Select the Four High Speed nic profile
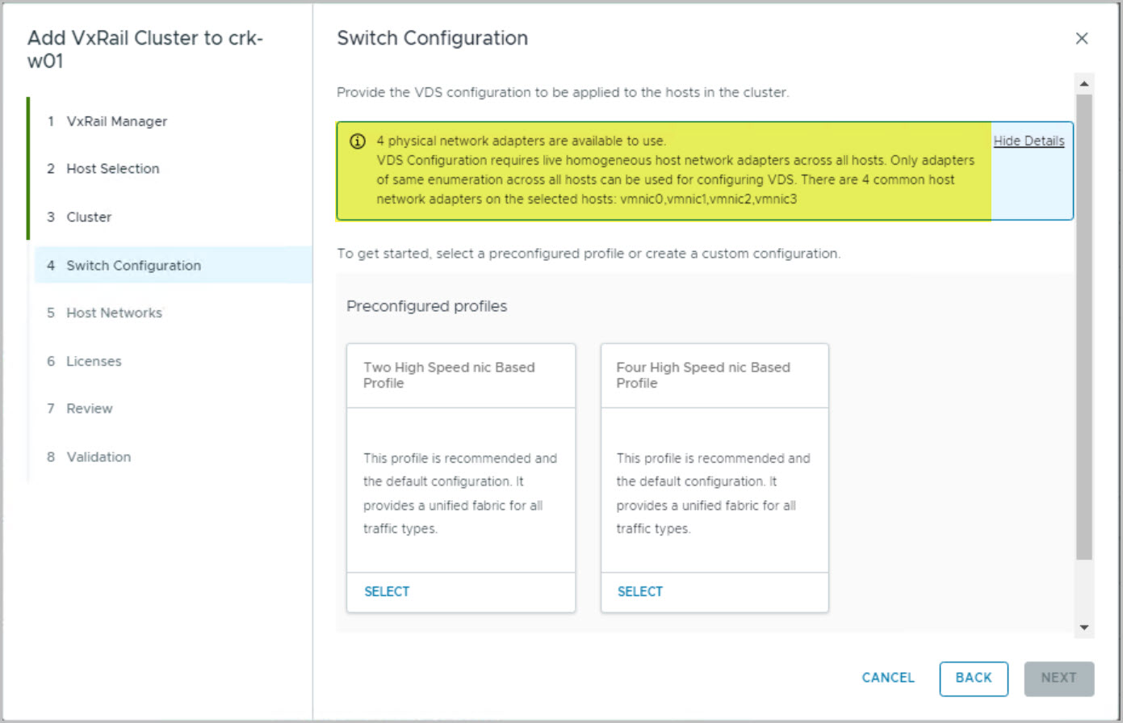The height and width of the screenshot is (723, 1123). tap(640, 591)
